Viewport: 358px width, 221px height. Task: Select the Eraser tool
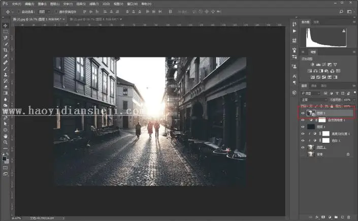coord(5,87)
